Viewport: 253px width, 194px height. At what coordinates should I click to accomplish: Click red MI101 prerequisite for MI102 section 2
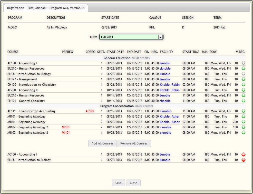pyautogui.click(x=66, y=127)
